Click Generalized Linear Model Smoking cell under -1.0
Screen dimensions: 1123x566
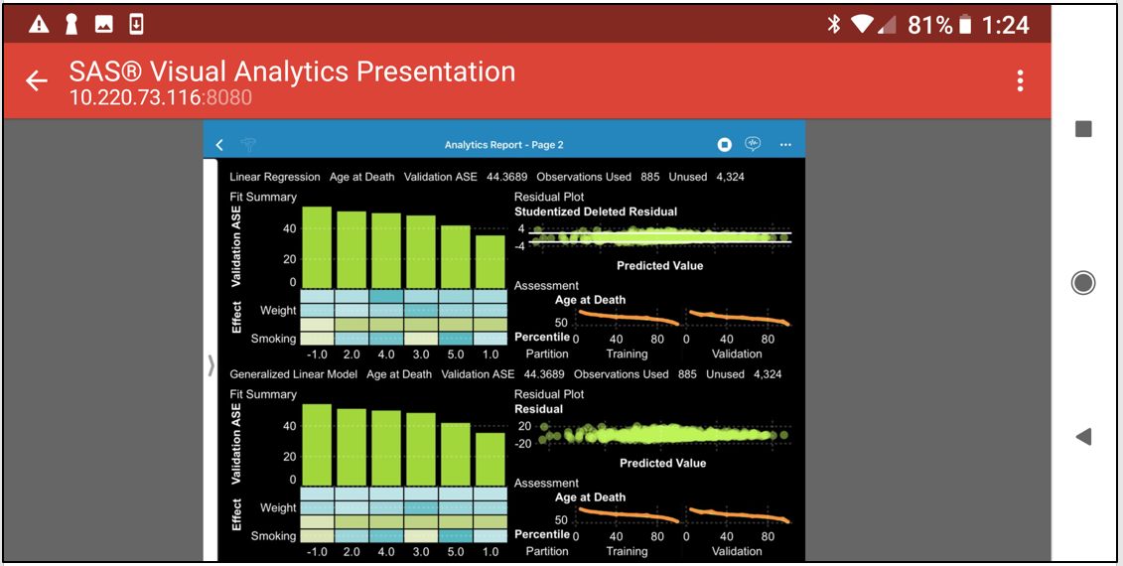[317, 536]
